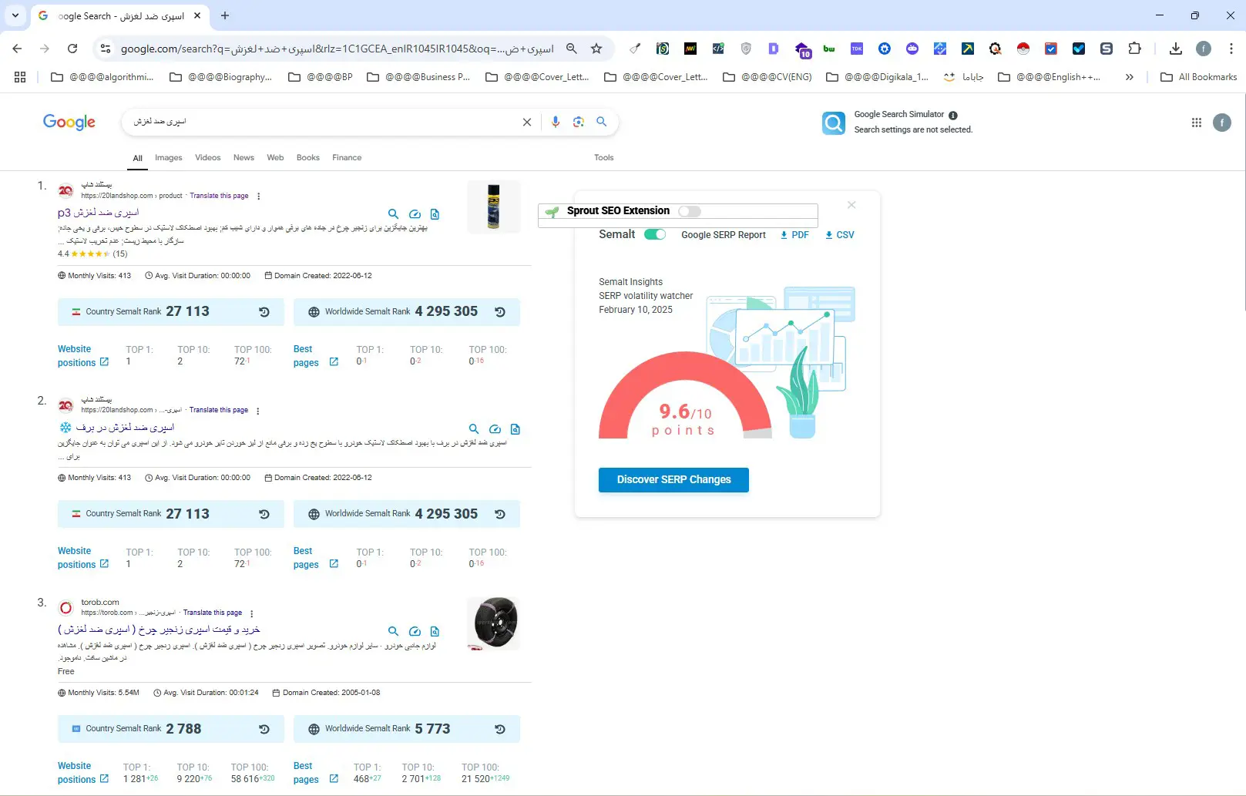Viewport: 1246px width, 796px height.
Task: Refresh Worldwide Semalt Rank for first result
Action: [500, 312]
